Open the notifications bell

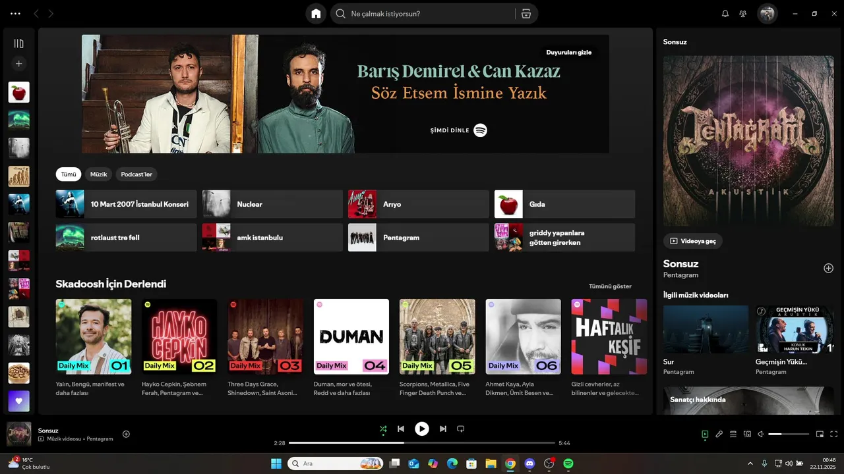pos(725,13)
